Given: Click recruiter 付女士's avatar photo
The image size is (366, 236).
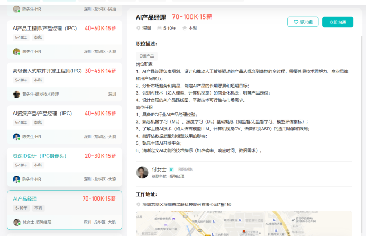Looking at the screenshot, I should click(142, 173).
